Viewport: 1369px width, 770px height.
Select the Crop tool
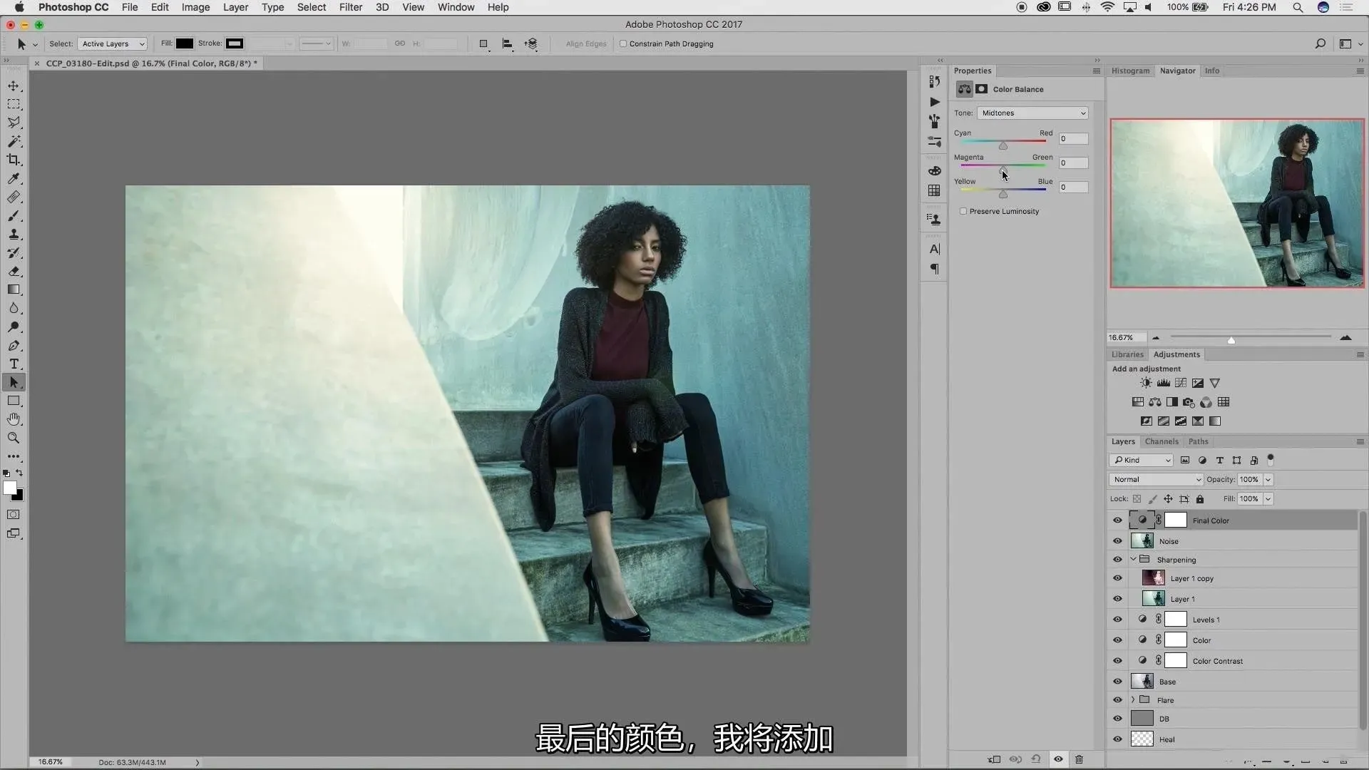click(14, 160)
